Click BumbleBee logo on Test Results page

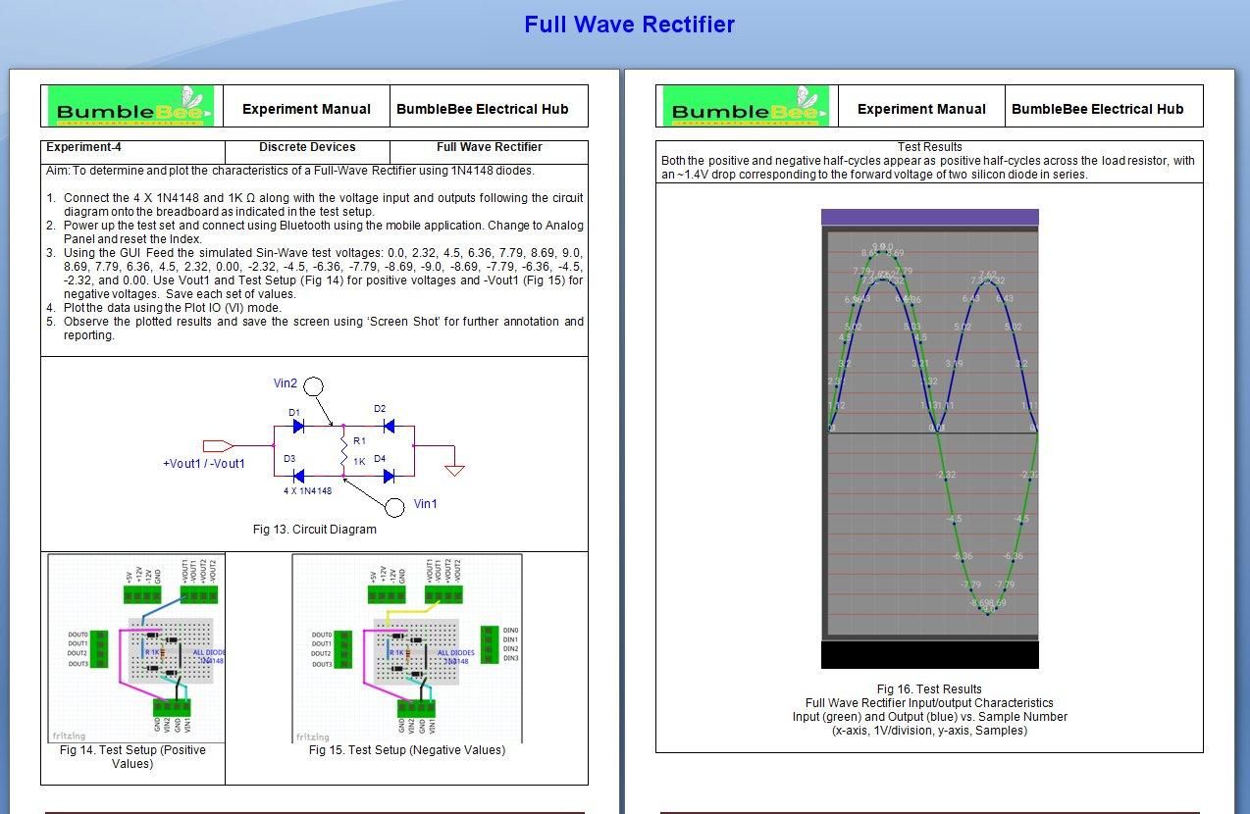coord(746,106)
